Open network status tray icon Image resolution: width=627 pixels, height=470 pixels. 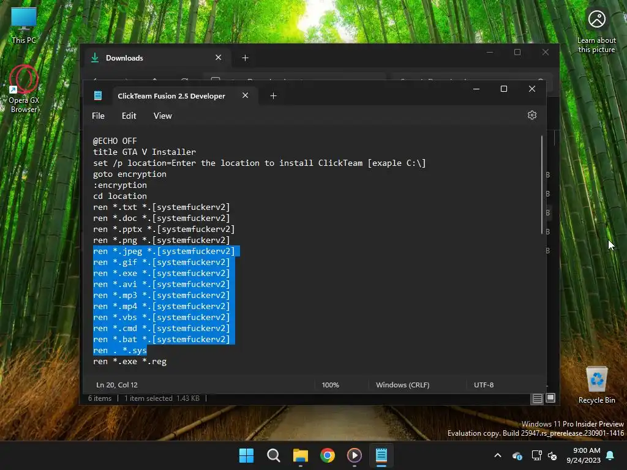click(x=536, y=455)
